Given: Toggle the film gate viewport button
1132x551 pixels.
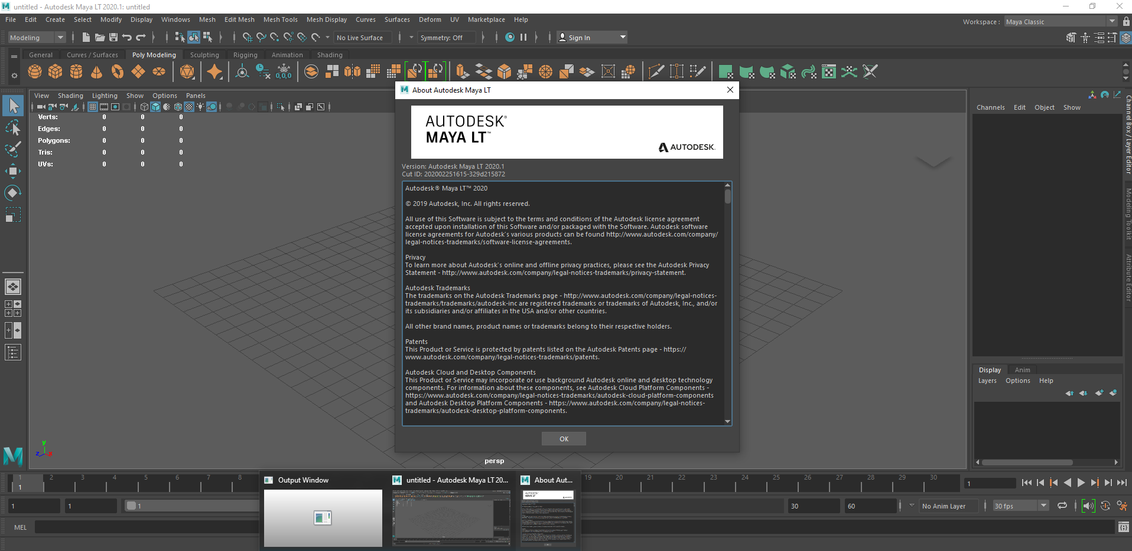Looking at the screenshot, I should tap(104, 107).
